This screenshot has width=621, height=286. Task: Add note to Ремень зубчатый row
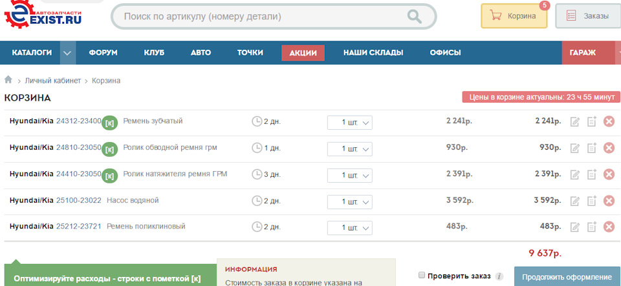pos(592,121)
